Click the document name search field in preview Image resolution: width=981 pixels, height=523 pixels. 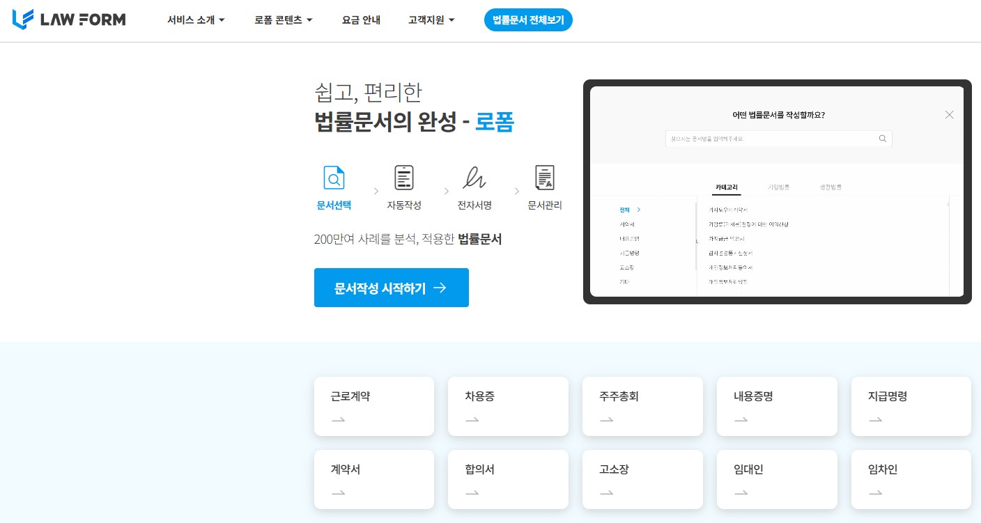pyautogui.click(x=778, y=139)
